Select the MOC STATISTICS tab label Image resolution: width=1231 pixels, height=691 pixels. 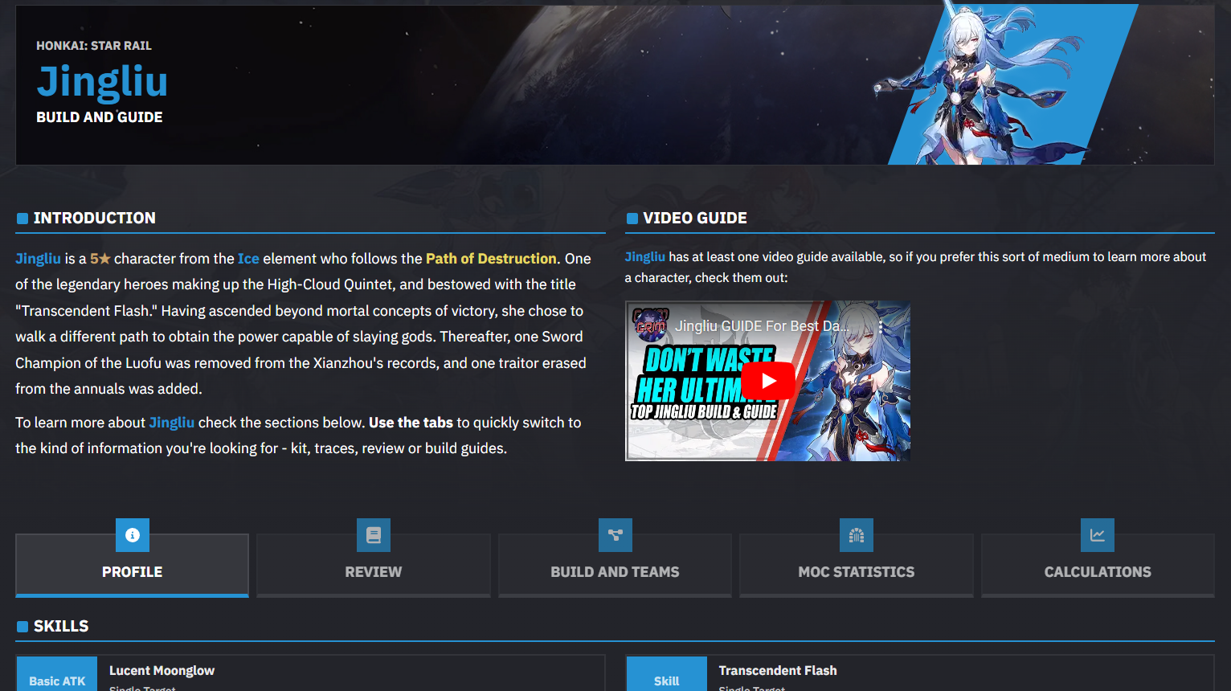pyautogui.click(x=856, y=572)
